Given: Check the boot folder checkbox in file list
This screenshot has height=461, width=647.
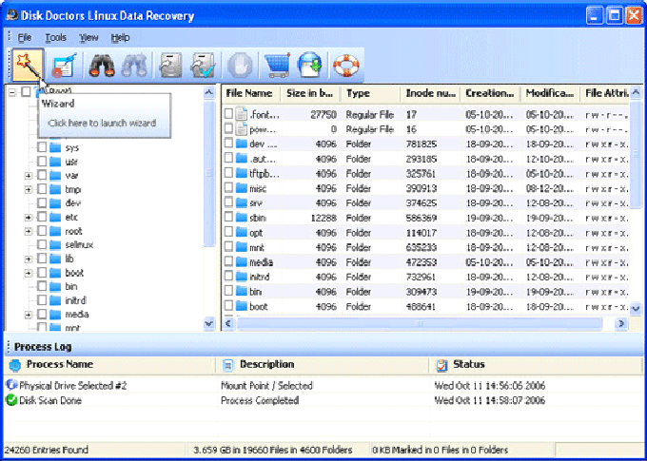Looking at the screenshot, I should [228, 306].
